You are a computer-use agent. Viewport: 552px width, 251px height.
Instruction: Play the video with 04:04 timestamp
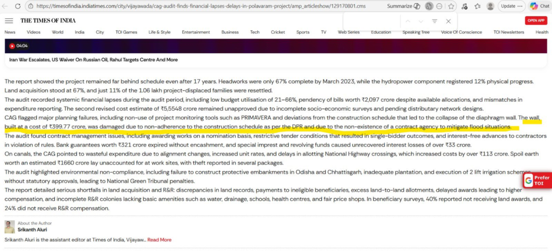coord(12,46)
